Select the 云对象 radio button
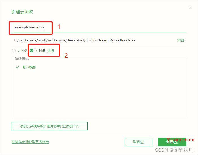 click(x=32, y=50)
